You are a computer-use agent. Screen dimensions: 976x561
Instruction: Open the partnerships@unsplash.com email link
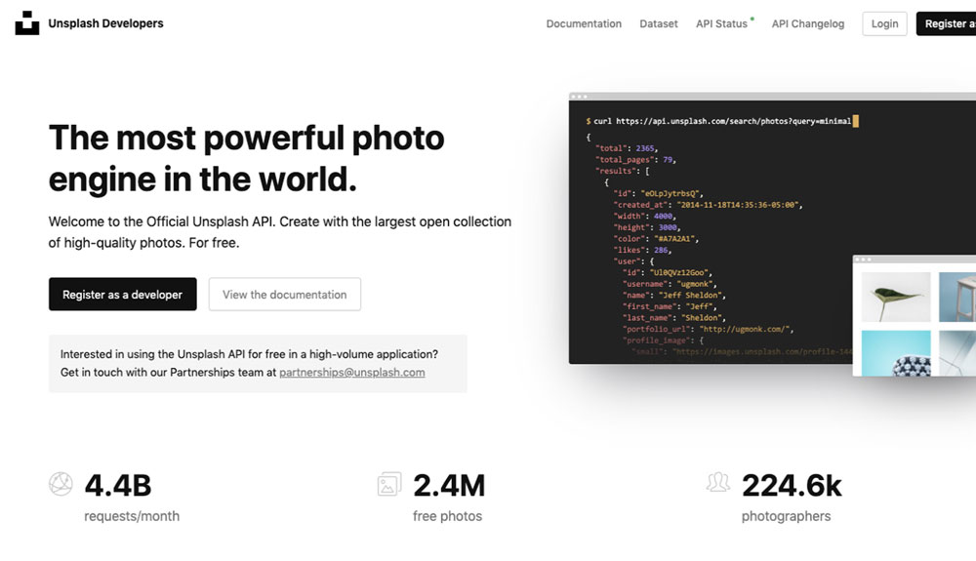351,372
